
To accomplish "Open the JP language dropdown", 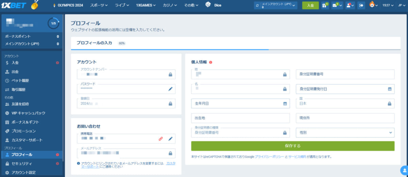I will click(x=402, y=5).
